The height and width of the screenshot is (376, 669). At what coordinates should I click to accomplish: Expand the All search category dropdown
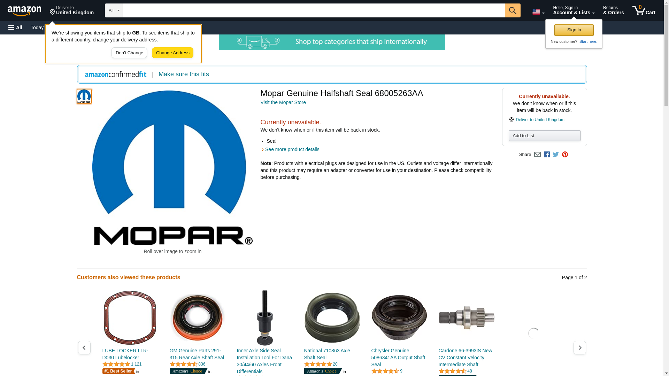(x=114, y=10)
